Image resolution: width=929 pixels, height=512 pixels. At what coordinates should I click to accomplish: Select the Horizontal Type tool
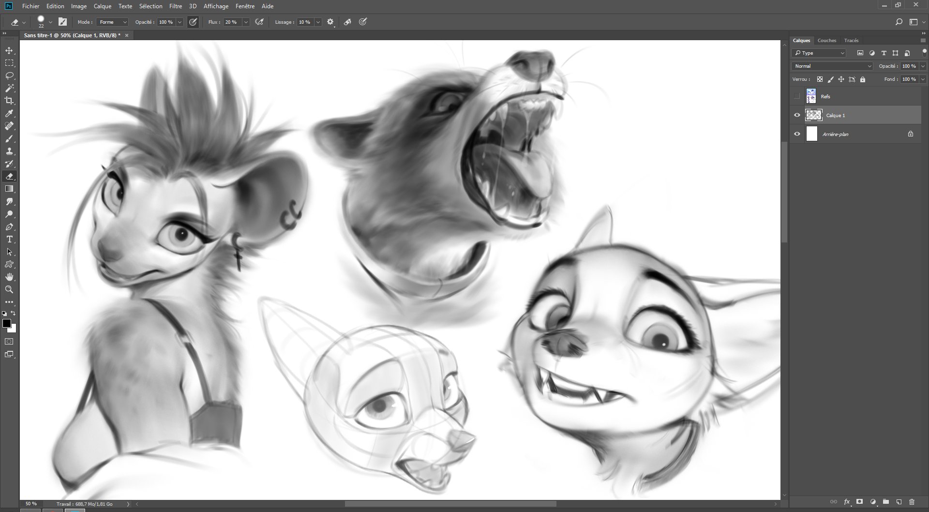click(9, 240)
